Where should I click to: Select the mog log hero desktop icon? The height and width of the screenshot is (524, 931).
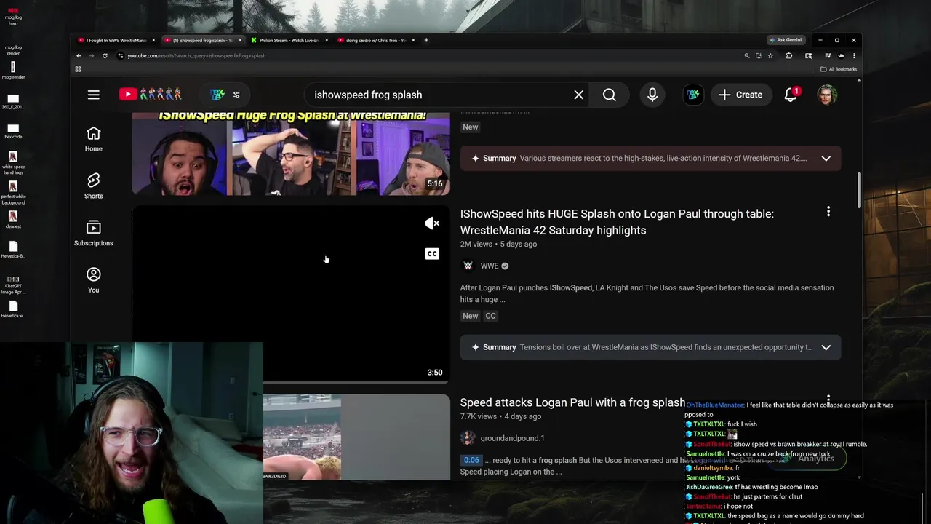pos(13,16)
